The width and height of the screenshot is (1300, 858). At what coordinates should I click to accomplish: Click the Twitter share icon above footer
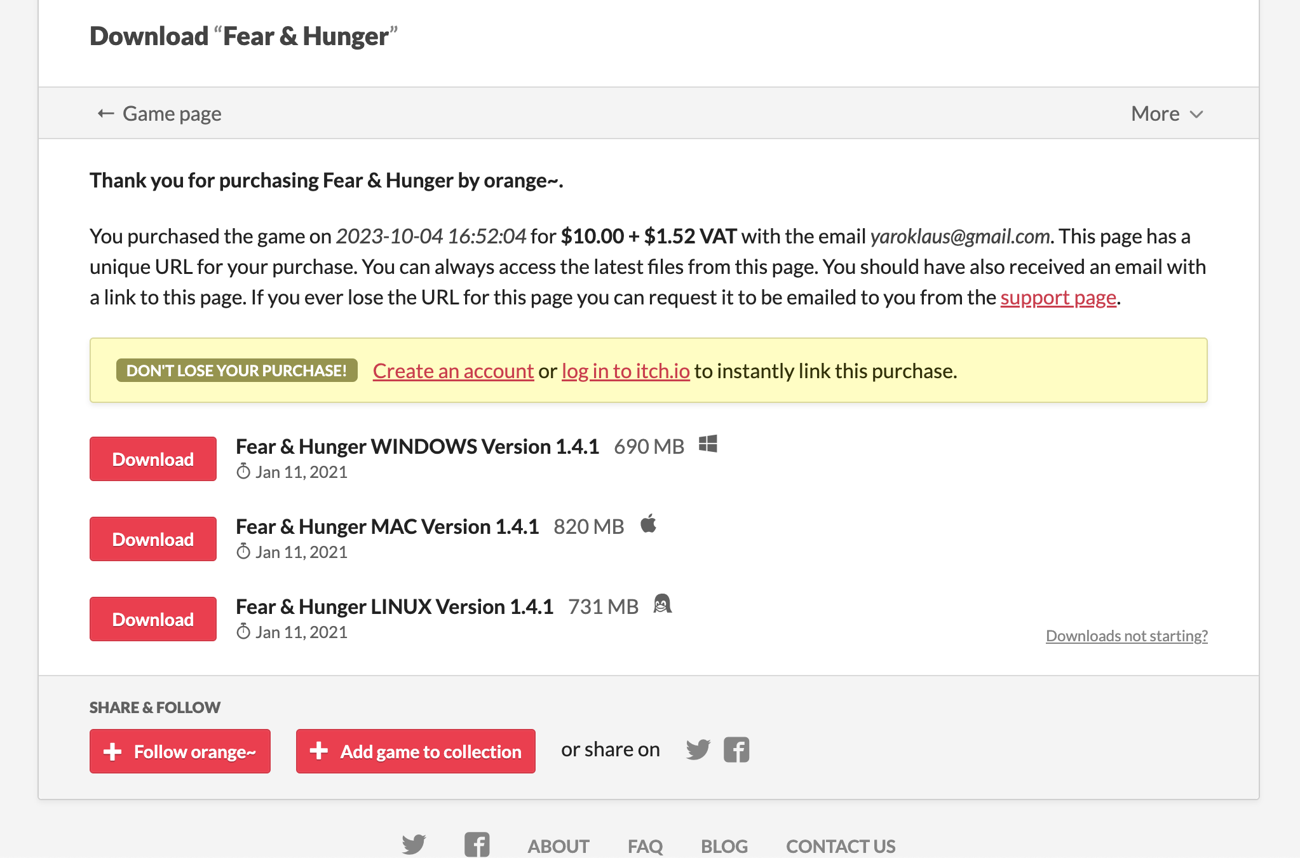[x=698, y=751]
